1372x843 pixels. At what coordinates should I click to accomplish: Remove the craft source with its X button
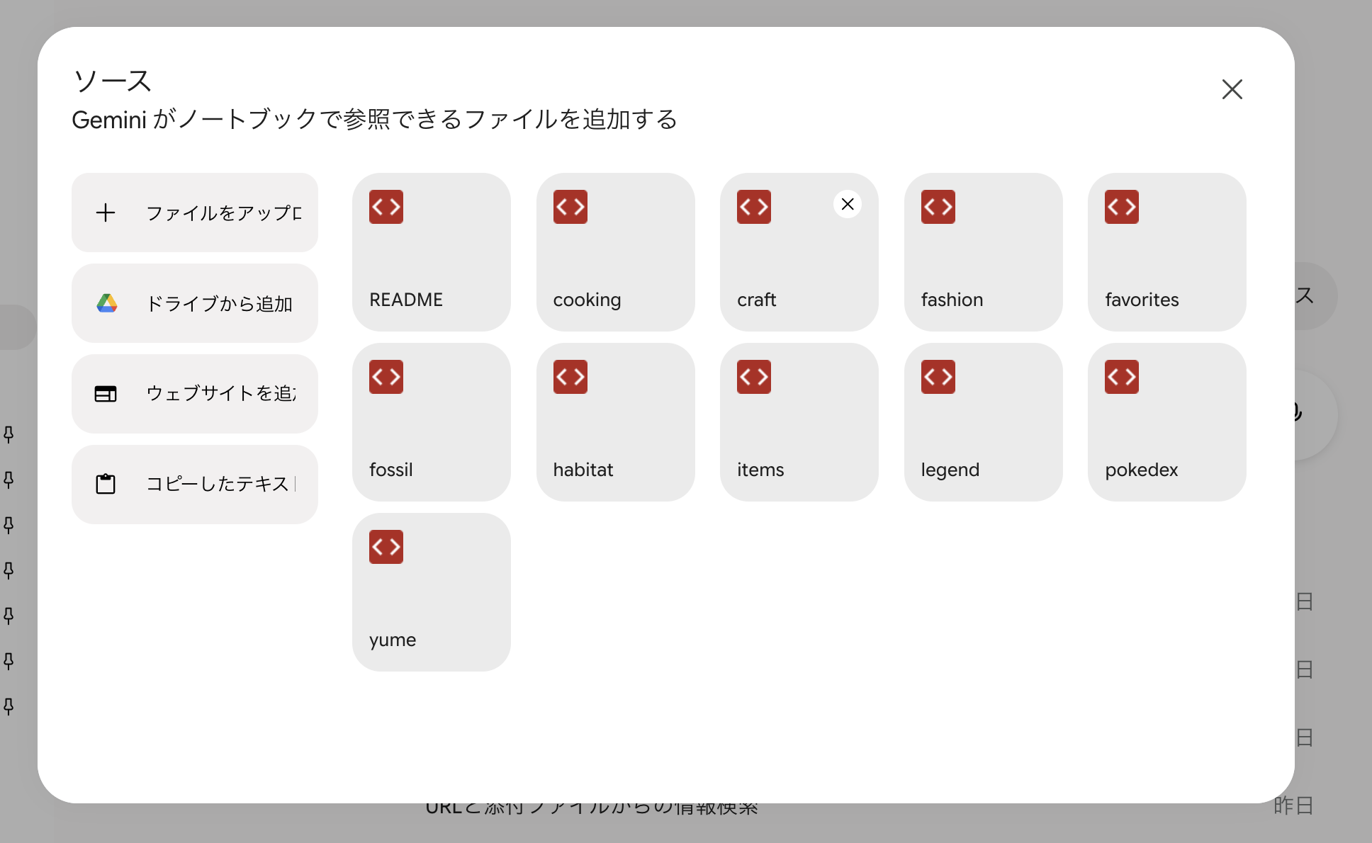(848, 204)
